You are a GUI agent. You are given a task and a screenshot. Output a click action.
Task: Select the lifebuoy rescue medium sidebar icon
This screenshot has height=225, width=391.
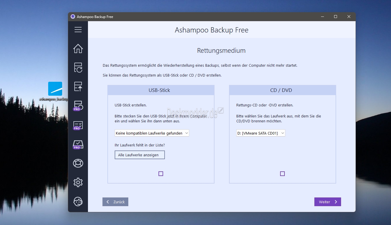click(x=78, y=163)
